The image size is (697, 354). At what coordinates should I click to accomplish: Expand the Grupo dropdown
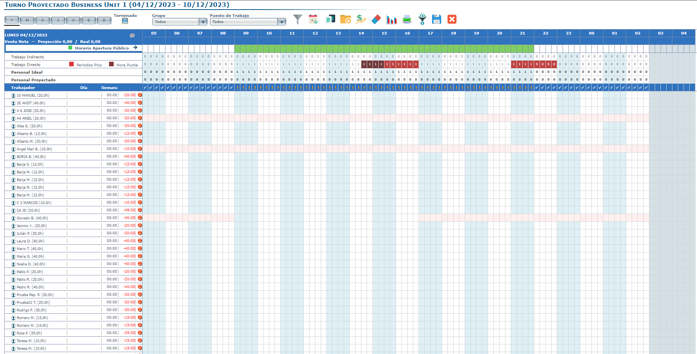(x=203, y=22)
